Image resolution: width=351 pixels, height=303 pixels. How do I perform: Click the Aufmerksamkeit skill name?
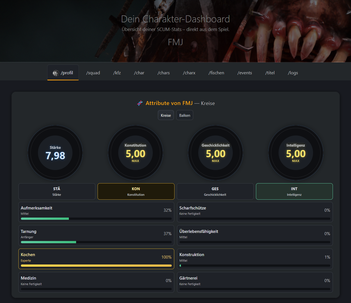tap(37, 208)
